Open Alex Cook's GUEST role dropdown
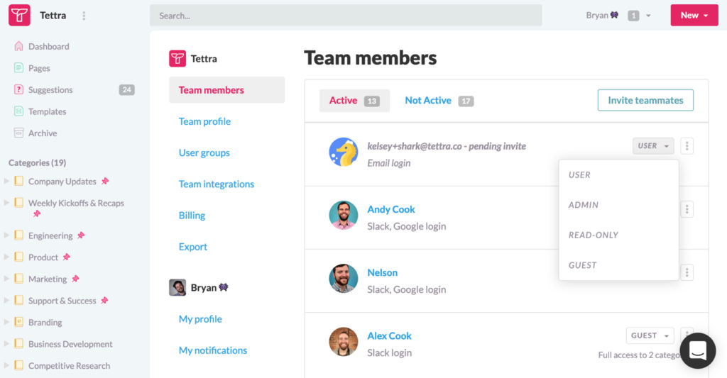727x378 pixels. tap(650, 335)
